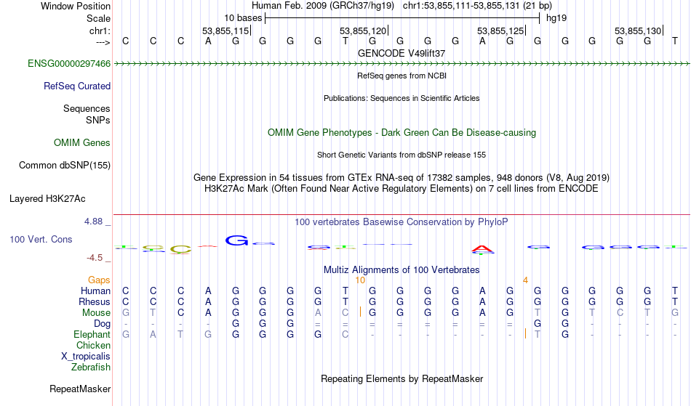The width and height of the screenshot is (691, 406).
Task: Click the orange gap bar in Mouse row
Action: click(x=361, y=312)
